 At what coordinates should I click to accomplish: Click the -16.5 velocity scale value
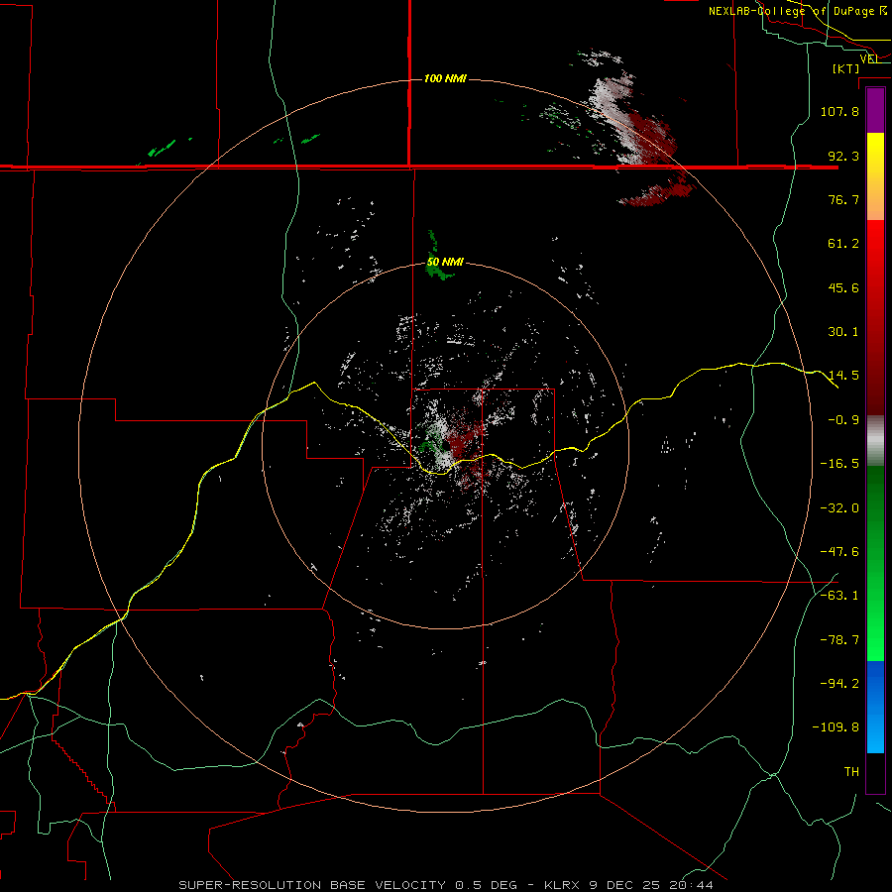[839, 464]
